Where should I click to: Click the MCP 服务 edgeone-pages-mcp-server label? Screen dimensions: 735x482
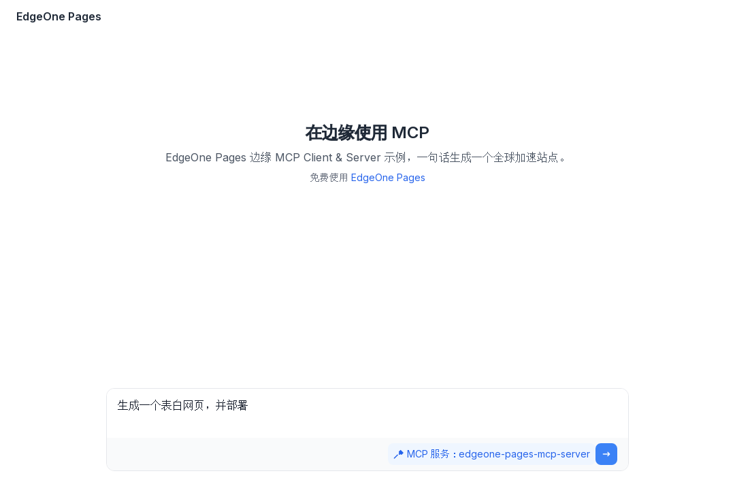tap(491, 454)
